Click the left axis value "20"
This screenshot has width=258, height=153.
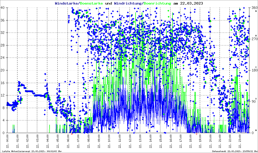pyautogui.click(x=3, y=70)
